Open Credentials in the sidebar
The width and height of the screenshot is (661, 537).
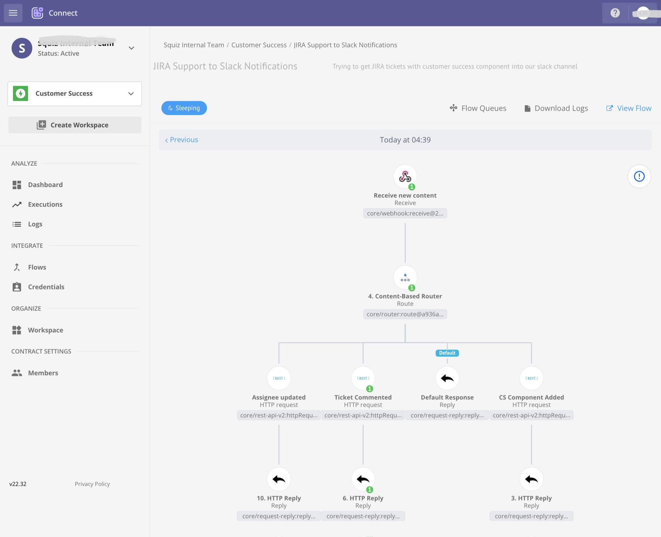[46, 287]
